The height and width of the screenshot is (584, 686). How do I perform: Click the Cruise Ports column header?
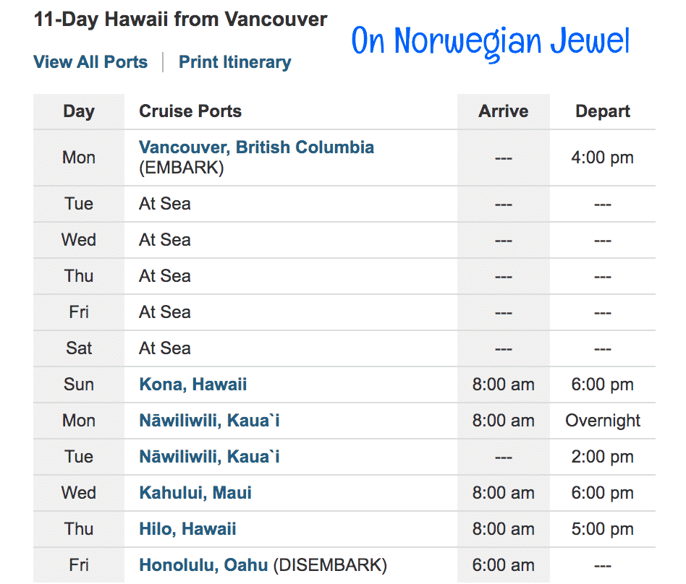point(190,111)
